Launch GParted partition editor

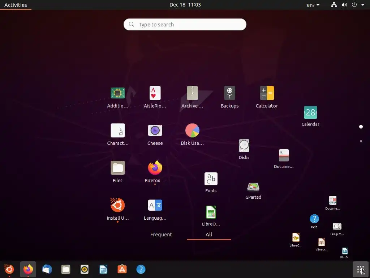pos(253,187)
